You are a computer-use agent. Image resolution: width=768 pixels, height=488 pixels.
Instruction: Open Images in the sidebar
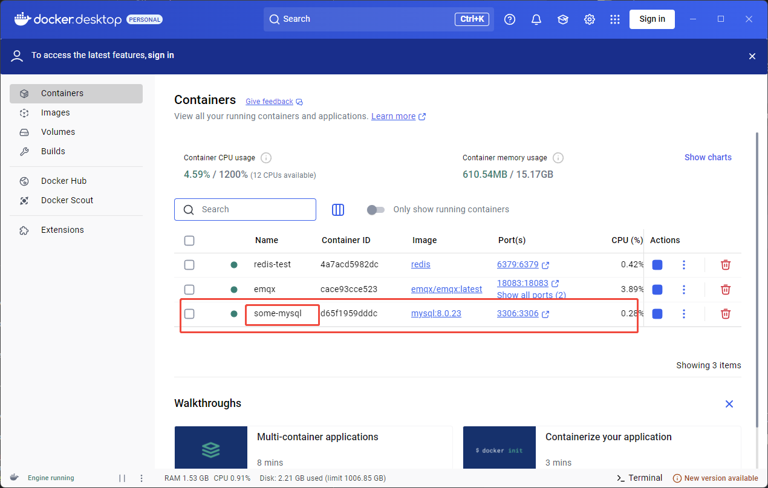[76, 113]
